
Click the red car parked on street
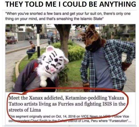pyautogui.click(x=11, y=40)
